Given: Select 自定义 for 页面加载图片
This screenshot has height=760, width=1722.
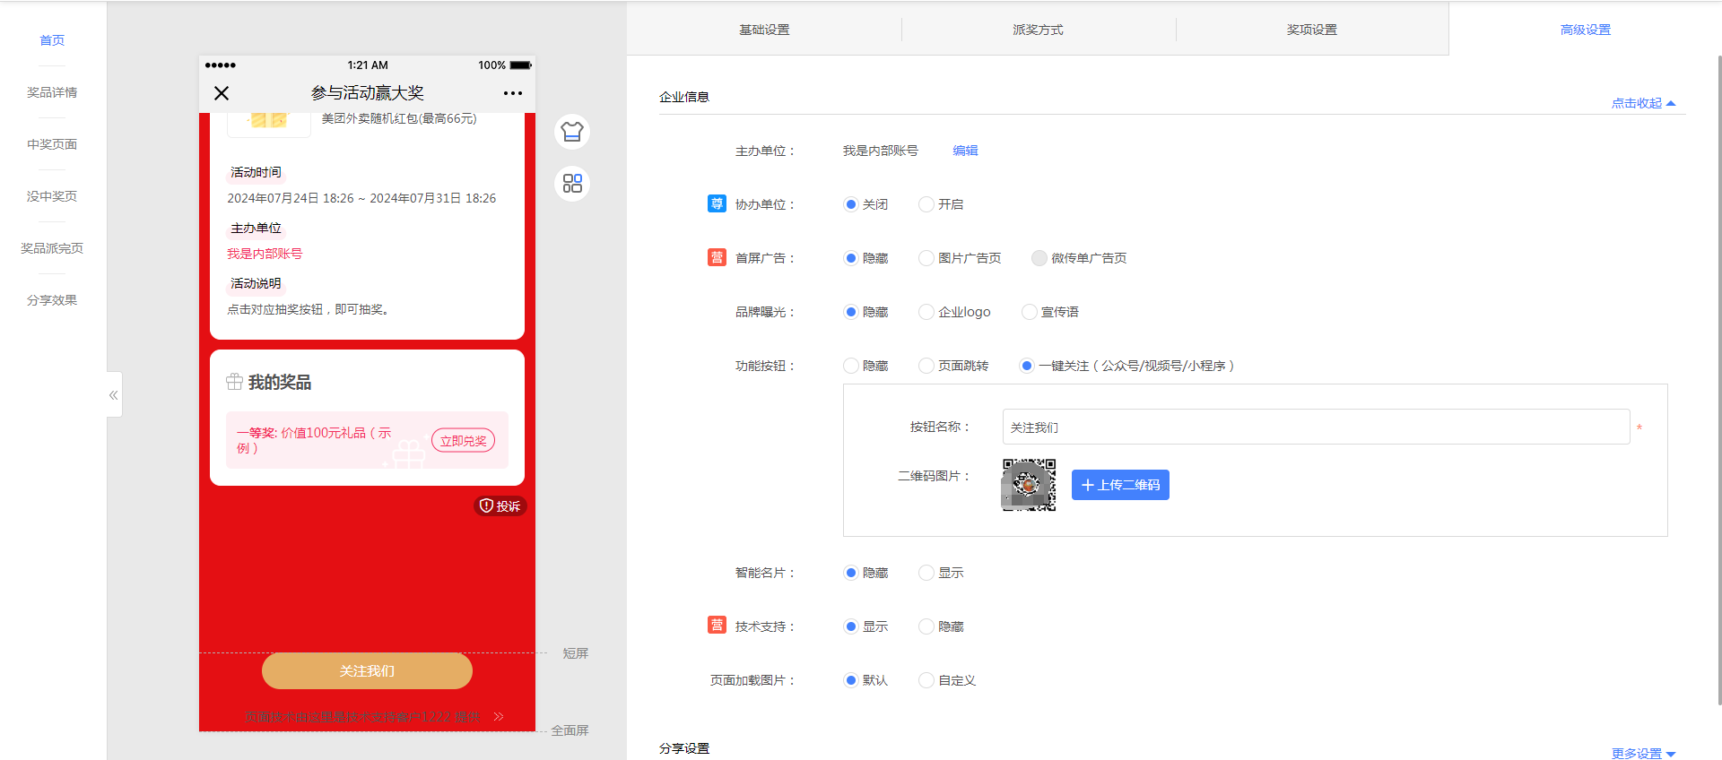Looking at the screenshot, I should coord(926,680).
